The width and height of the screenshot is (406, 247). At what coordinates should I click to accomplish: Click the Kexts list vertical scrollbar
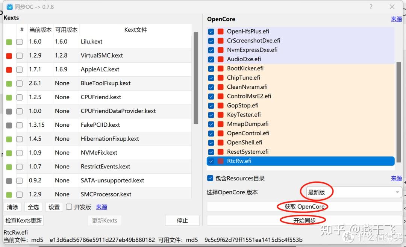(196, 78)
